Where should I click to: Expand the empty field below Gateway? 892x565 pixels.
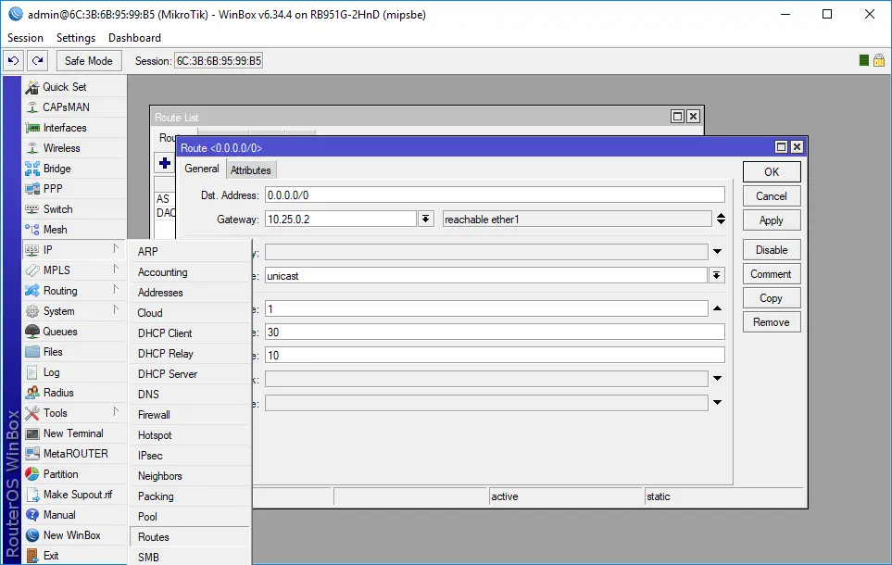717,252
